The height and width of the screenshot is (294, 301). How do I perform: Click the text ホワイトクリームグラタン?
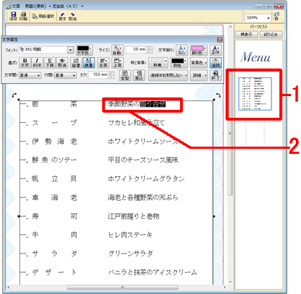pyautogui.click(x=146, y=178)
